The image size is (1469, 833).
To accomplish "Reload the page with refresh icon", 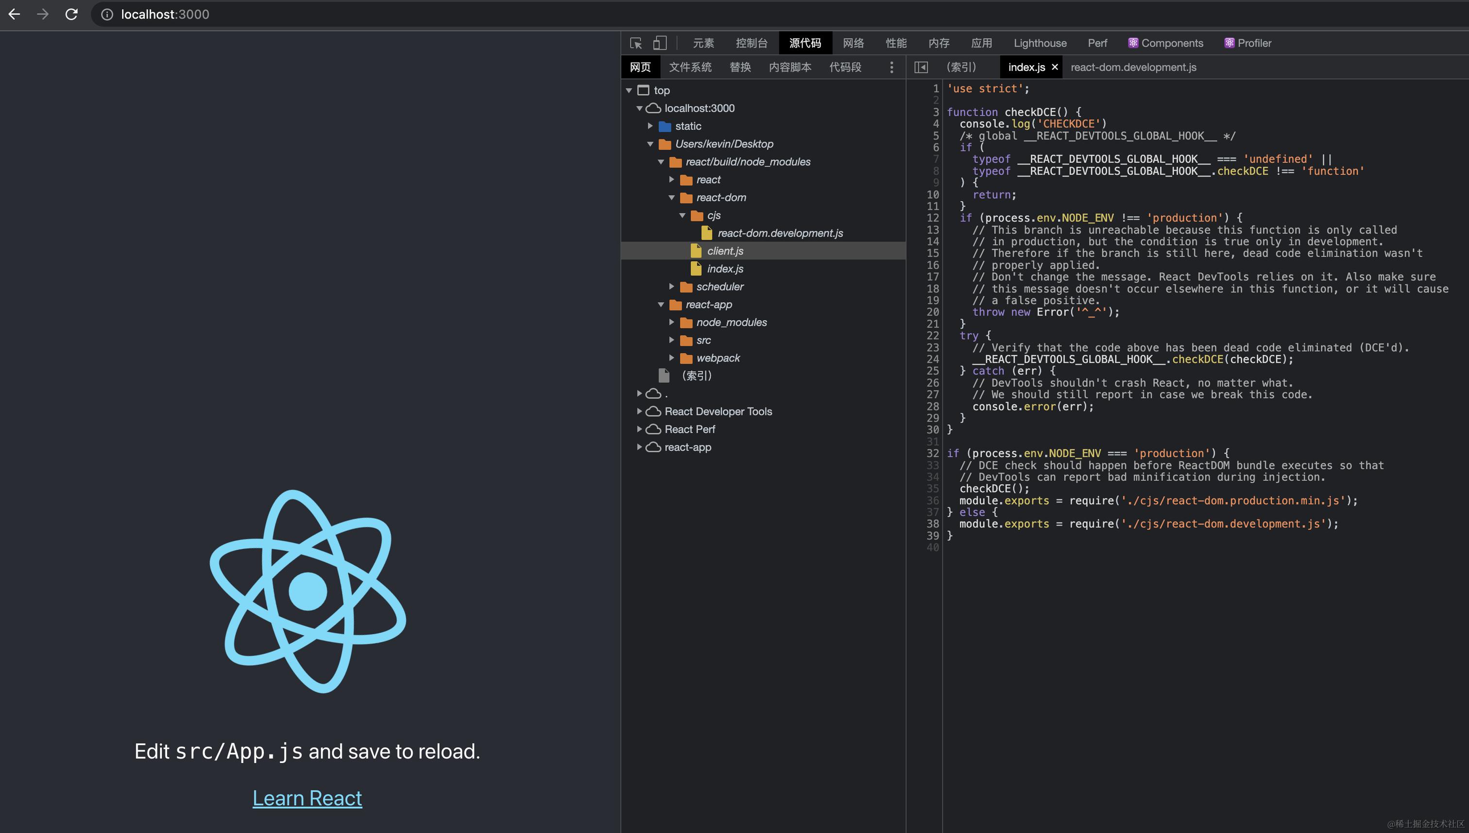I will 71,14.
